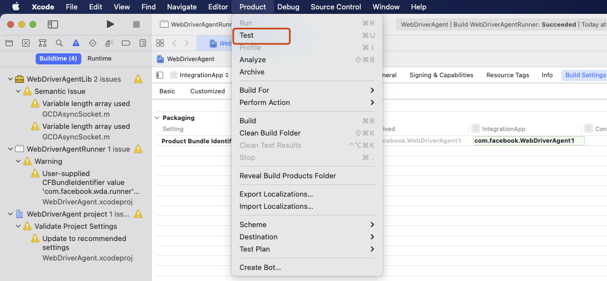The image size is (607, 281).
Task: Open the Debug menu in menu bar
Action: pyautogui.click(x=288, y=7)
